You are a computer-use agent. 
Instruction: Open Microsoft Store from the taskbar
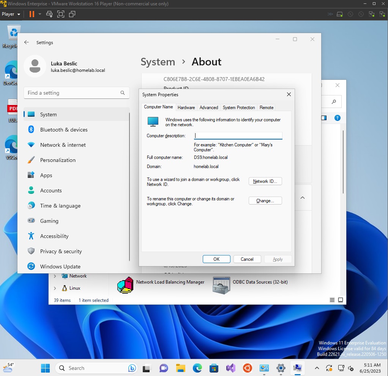(214, 368)
